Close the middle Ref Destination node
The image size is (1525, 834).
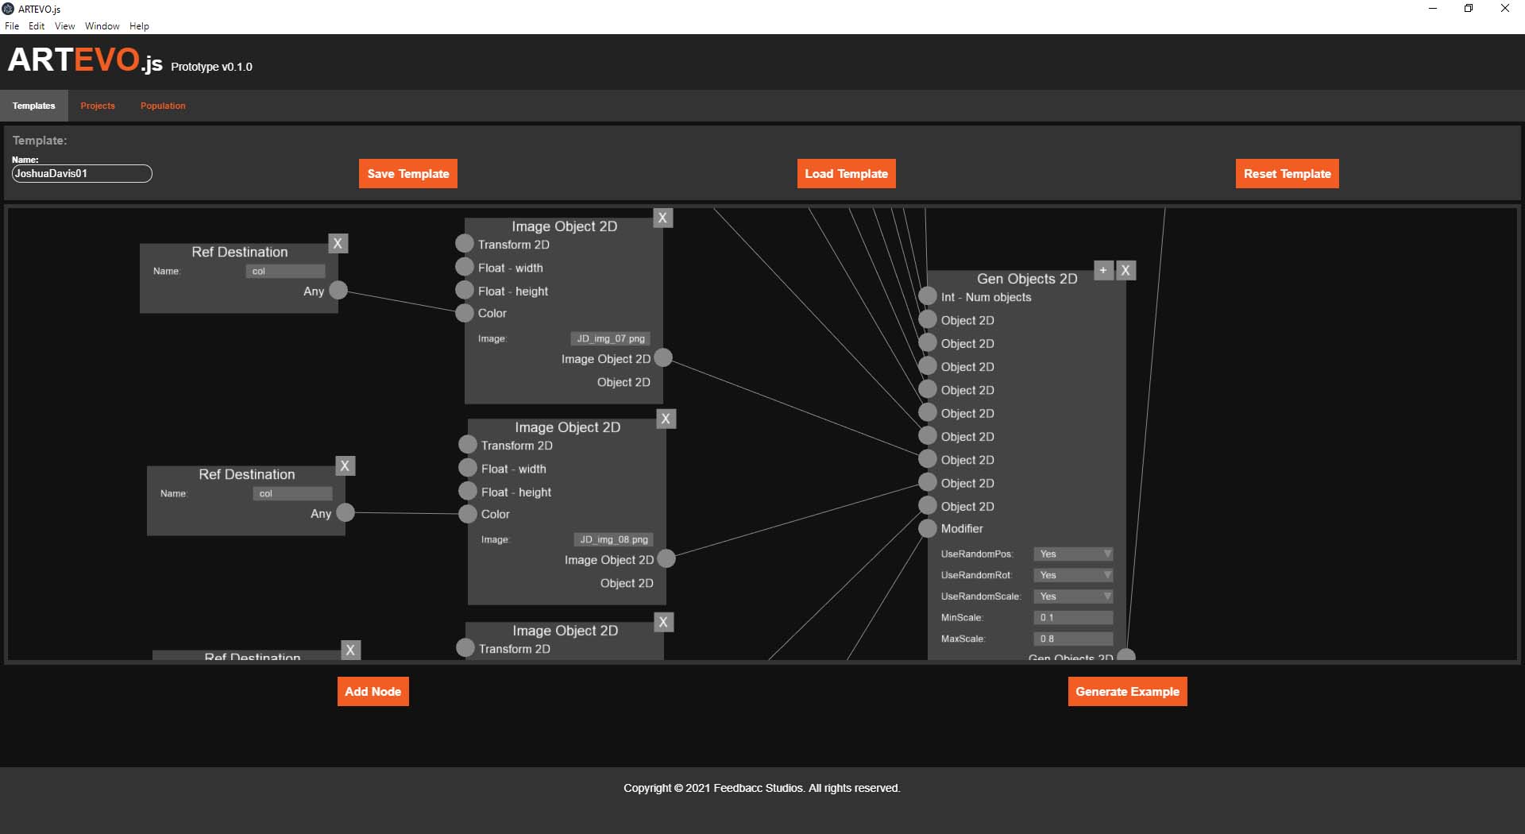click(346, 466)
